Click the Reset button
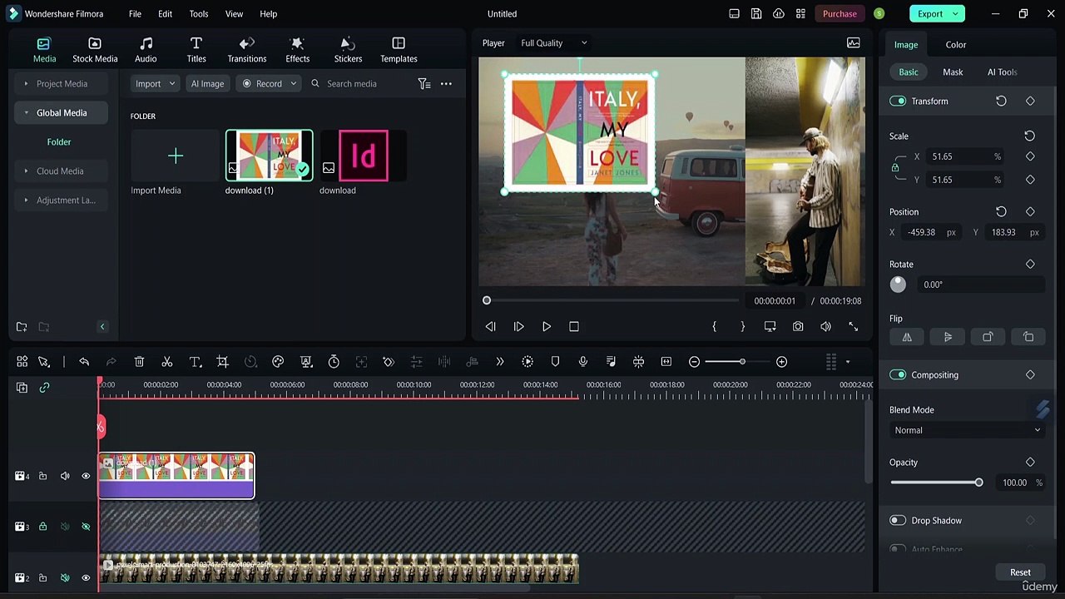This screenshot has height=599, width=1065. pyautogui.click(x=1020, y=572)
